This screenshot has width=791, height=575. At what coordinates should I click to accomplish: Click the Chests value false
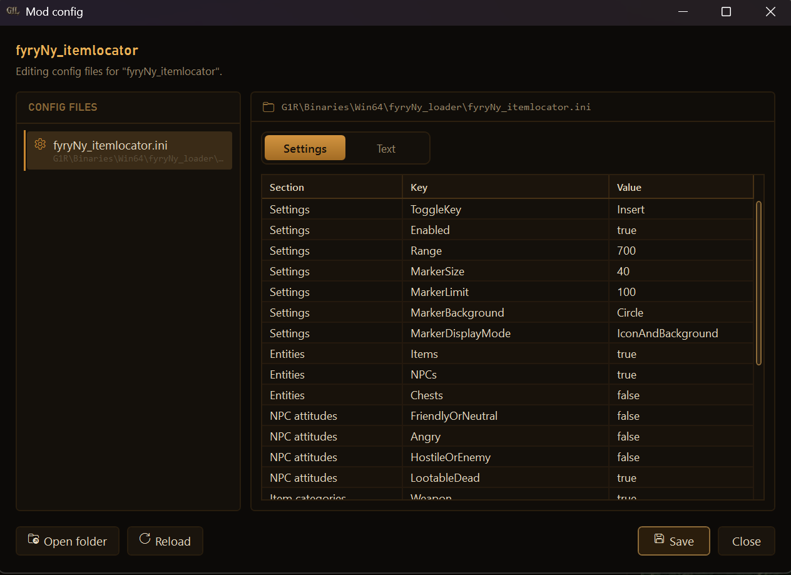(x=681, y=395)
